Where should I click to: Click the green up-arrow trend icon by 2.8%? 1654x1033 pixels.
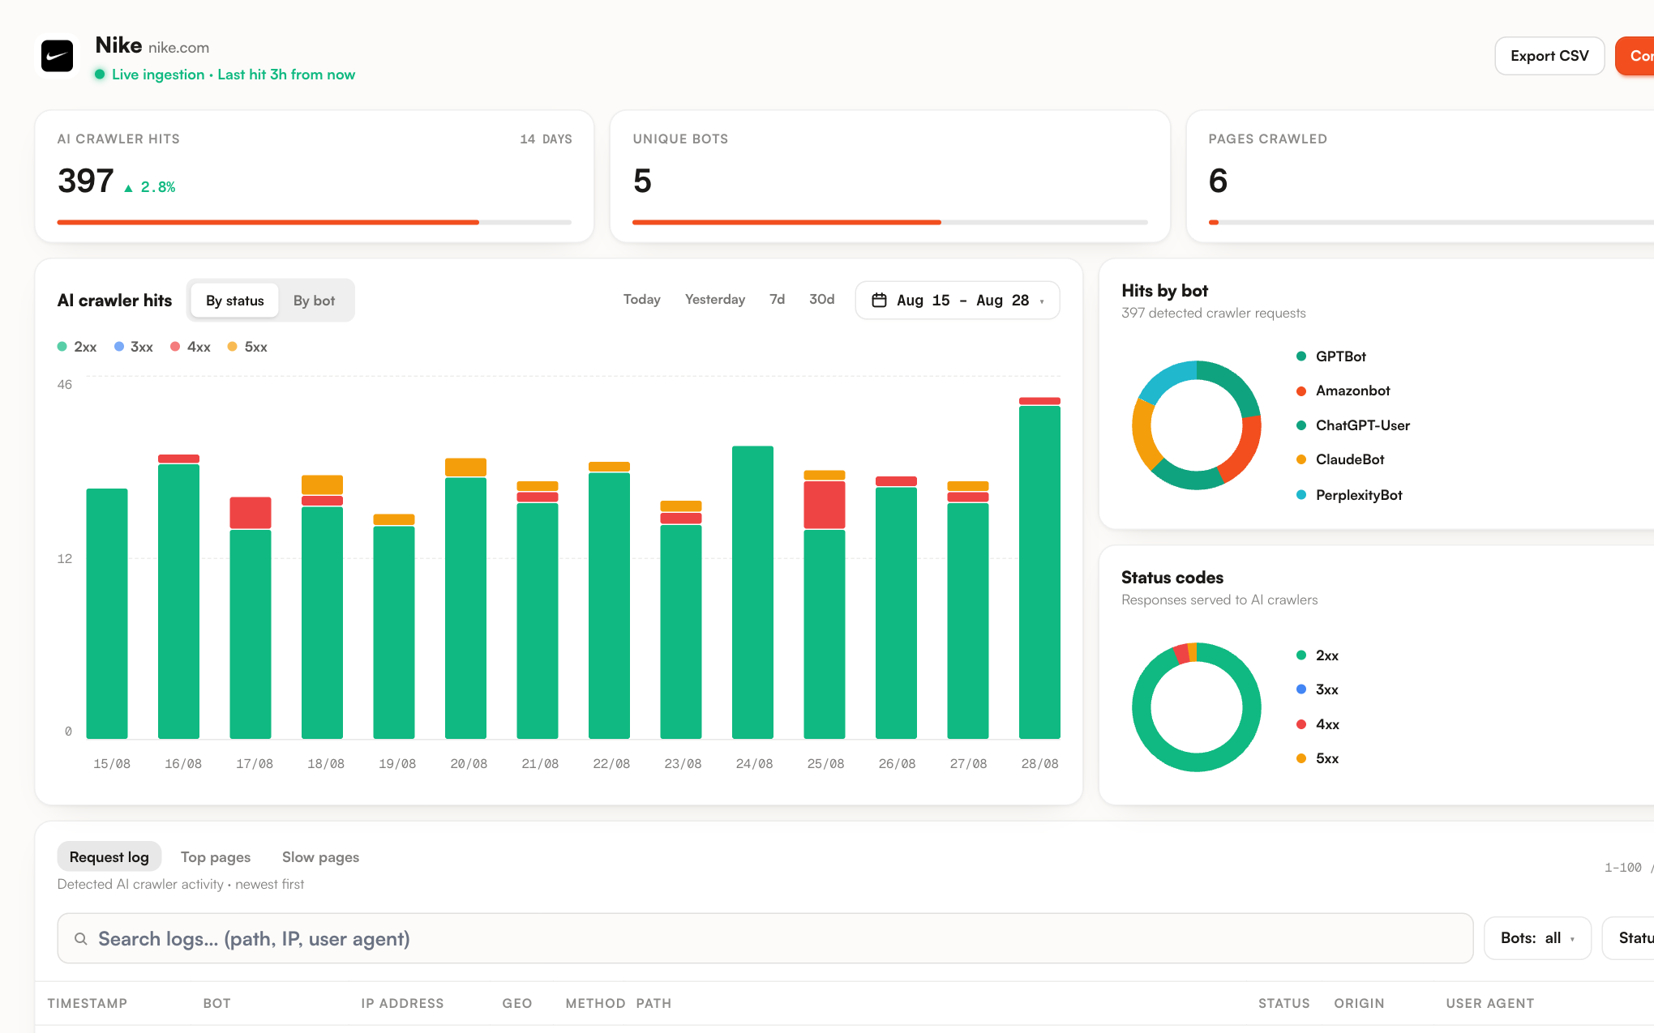click(x=128, y=188)
